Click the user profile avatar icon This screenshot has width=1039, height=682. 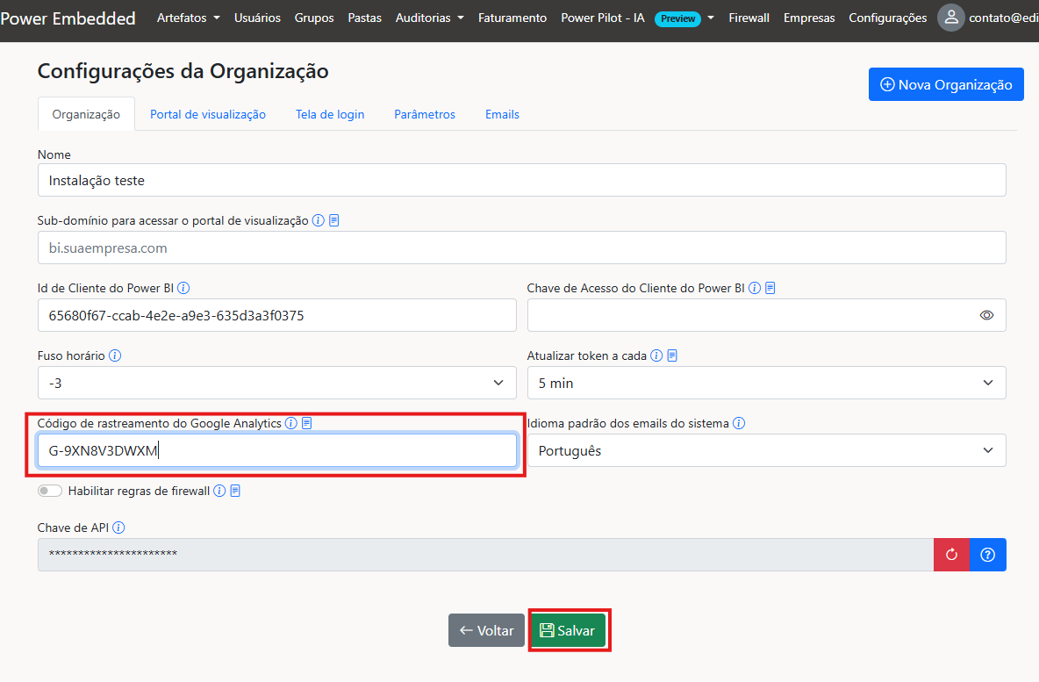(x=951, y=18)
